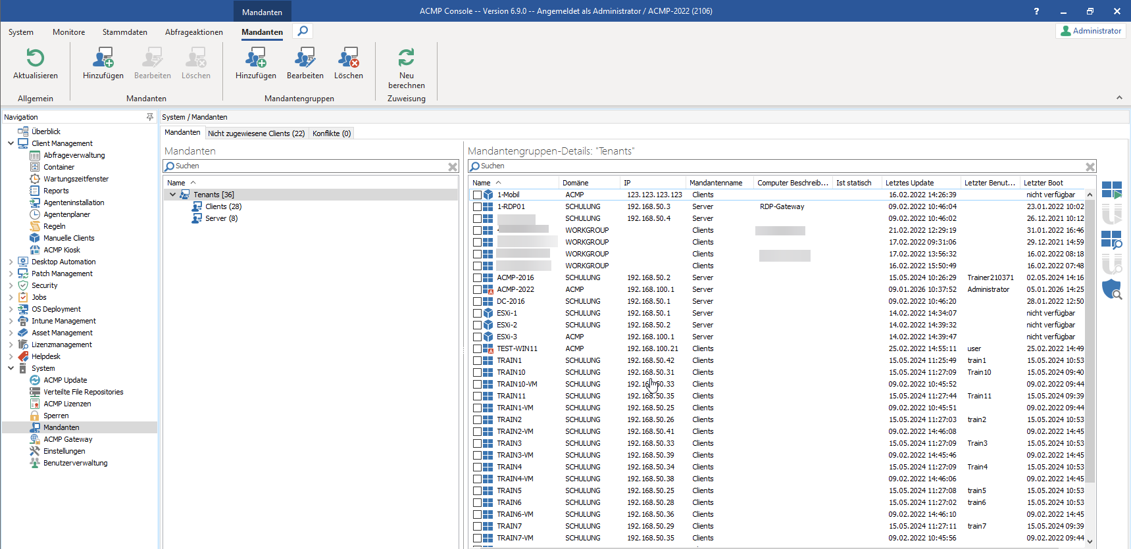Viewport: 1131px width, 549px height.
Task: Open ACMP Lizenzen in the navigation
Action: [67, 404]
